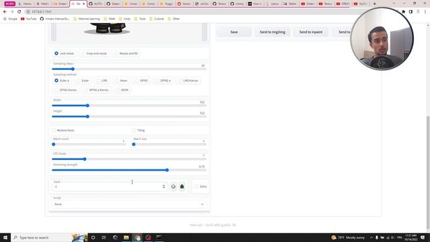Open the Windows Start menu
The height and width of the screenshot is (242, 430).
(x=5, y=237)
